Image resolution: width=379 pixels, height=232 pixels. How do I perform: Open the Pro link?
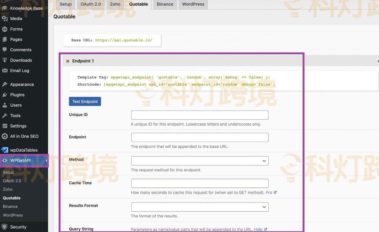click(x=269, y=192)
